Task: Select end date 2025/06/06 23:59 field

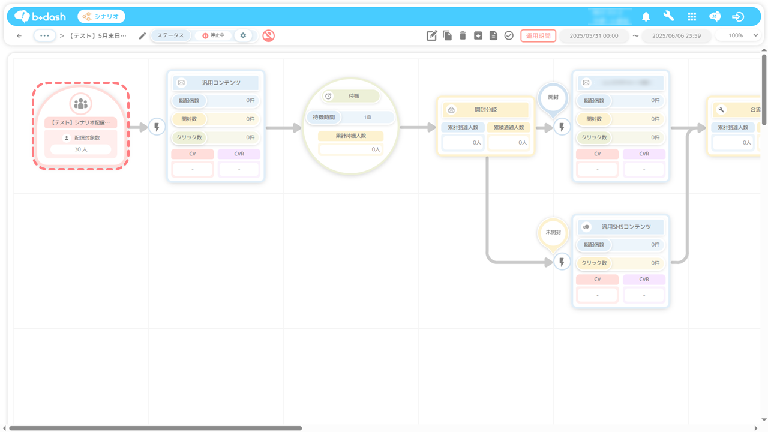Action: [x=676, y=35]
